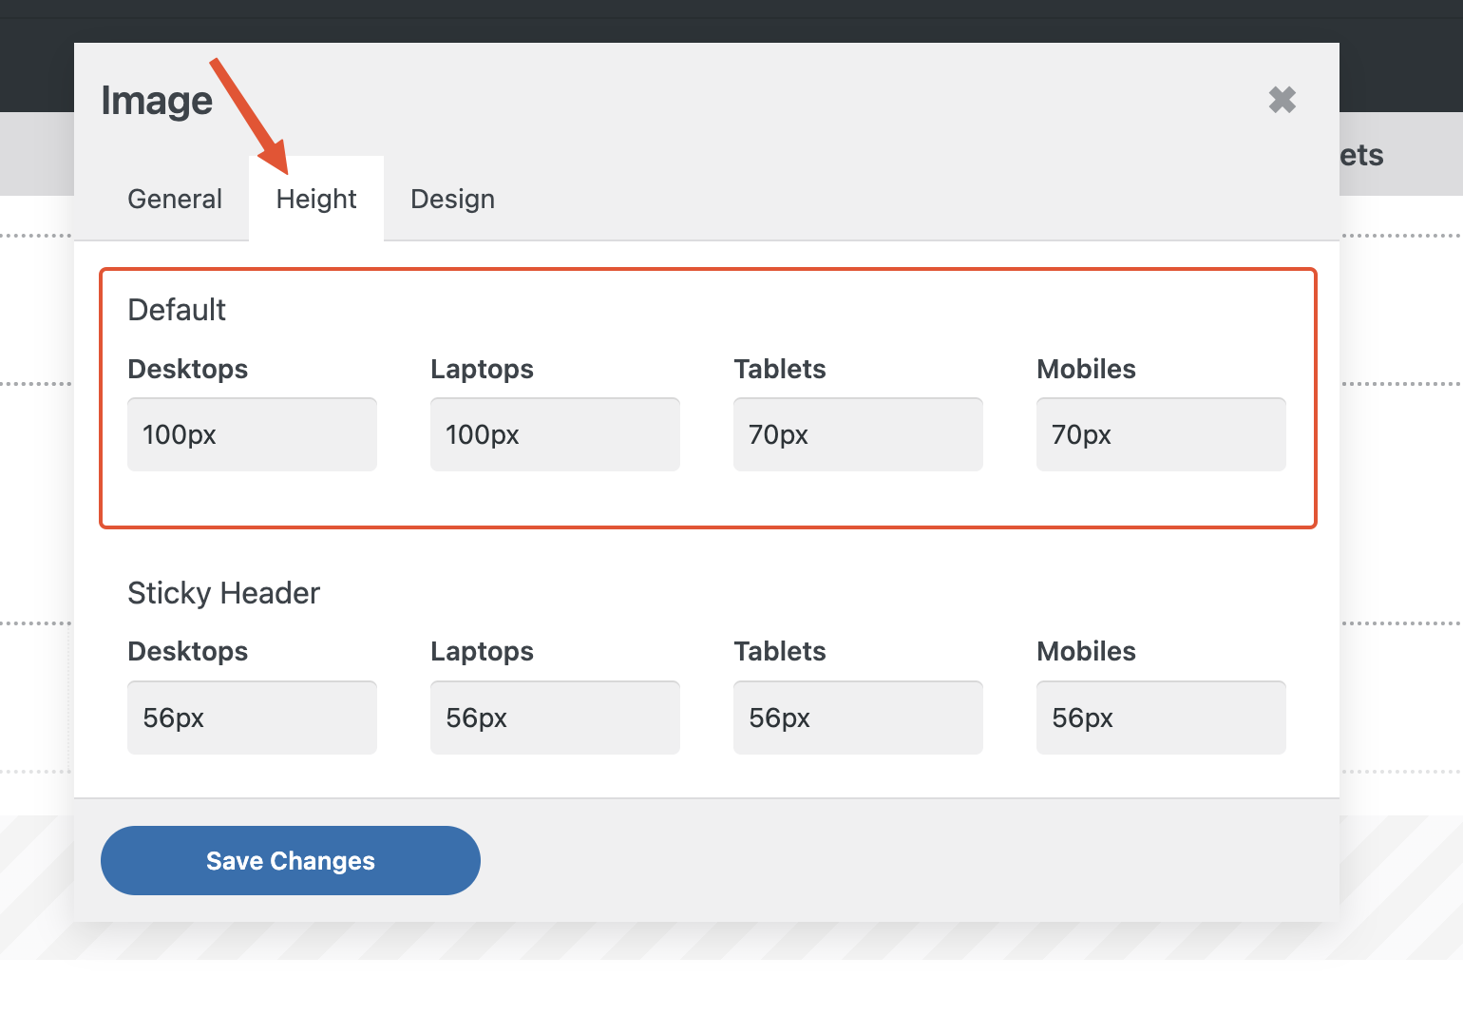Viewport: 1463px width, 1034px height.
Task: Click the Default section heading
Action: [177, 310]
